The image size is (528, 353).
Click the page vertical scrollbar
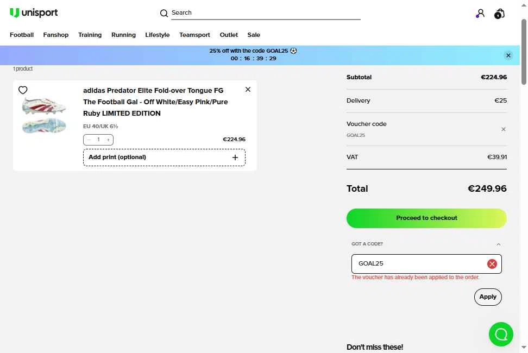click(524, 52)
